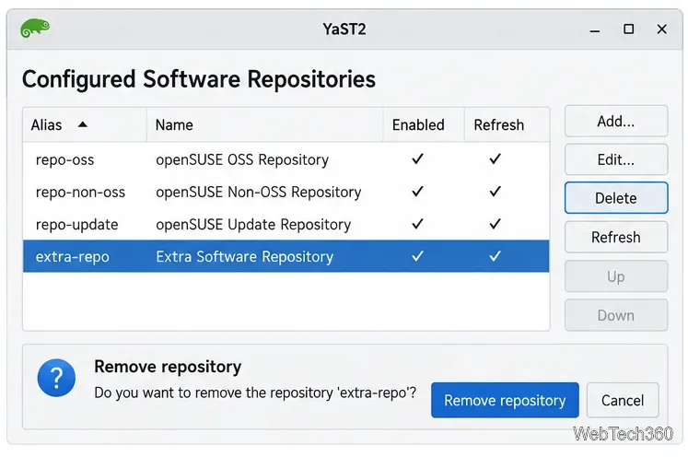
Task: Toggle Refresh checkmark for repo-non-oss
Action: 495,192
